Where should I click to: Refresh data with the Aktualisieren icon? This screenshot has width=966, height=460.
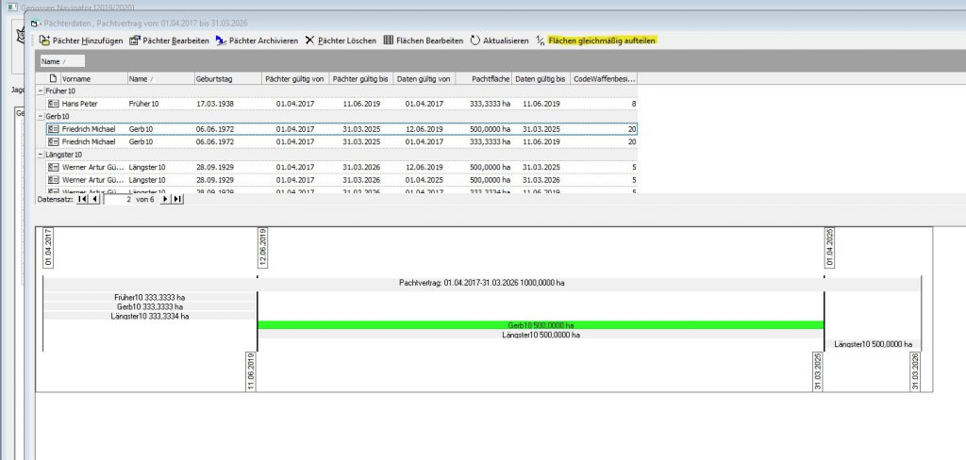click(x=475, y=41)
